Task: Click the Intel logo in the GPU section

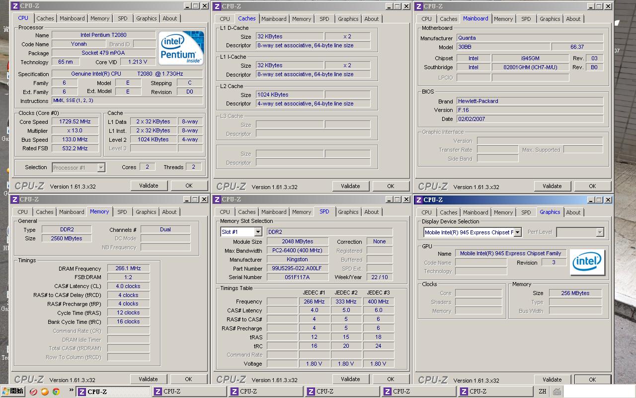Action: (587, 262)
